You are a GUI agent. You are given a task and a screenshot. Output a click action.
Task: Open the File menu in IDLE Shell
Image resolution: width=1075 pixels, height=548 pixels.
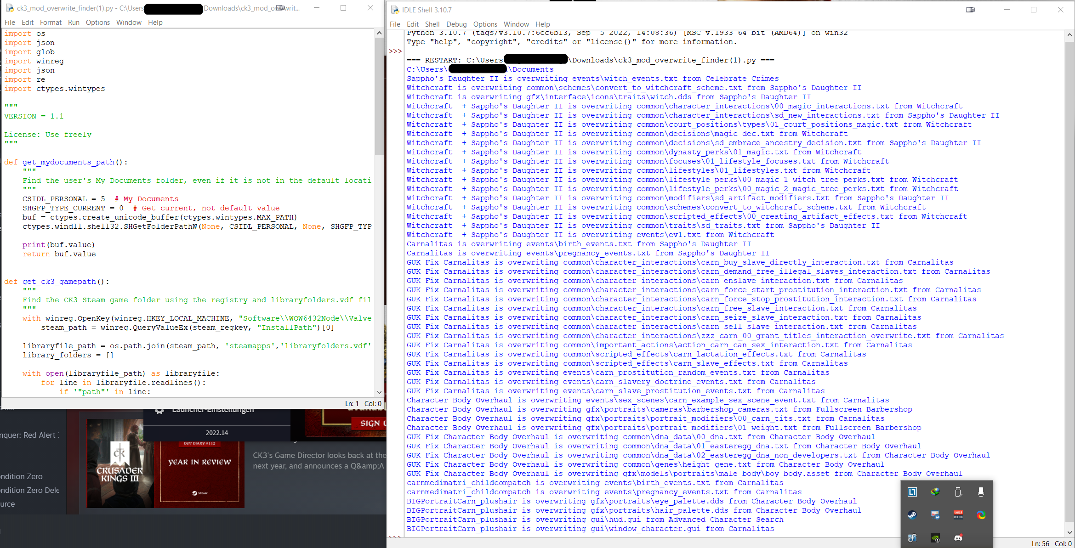[395, 24]
